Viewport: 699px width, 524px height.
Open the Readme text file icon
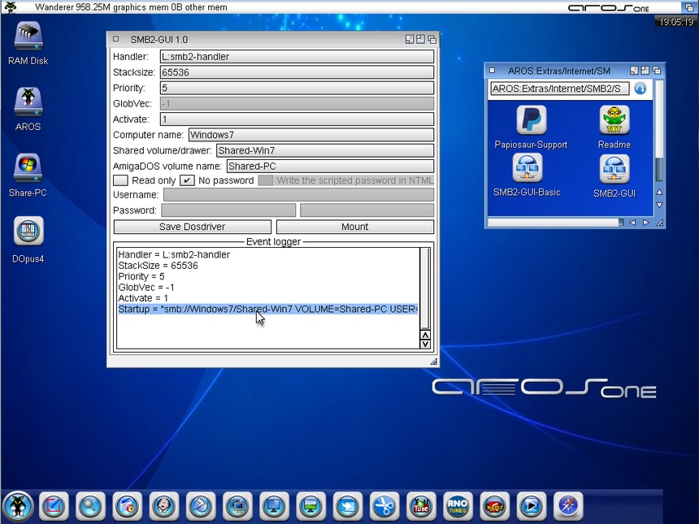tap(614, 121)
